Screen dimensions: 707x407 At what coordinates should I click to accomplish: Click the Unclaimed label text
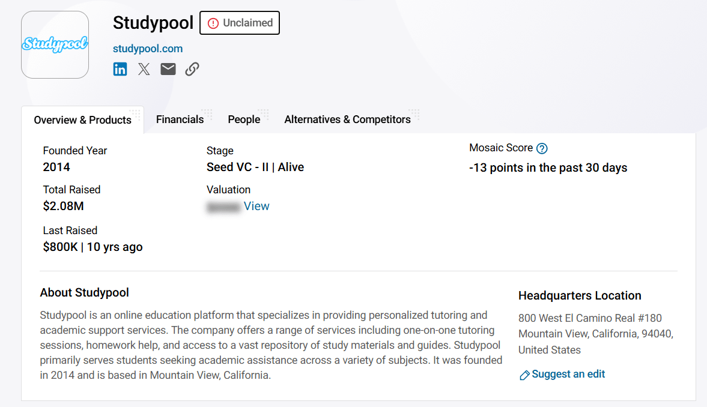click(x=247, y=23)
